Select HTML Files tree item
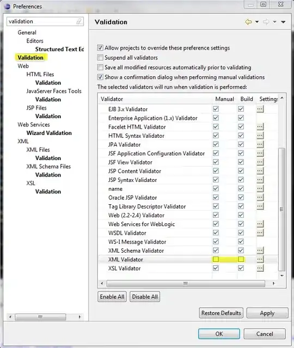 tap(40, 75)
